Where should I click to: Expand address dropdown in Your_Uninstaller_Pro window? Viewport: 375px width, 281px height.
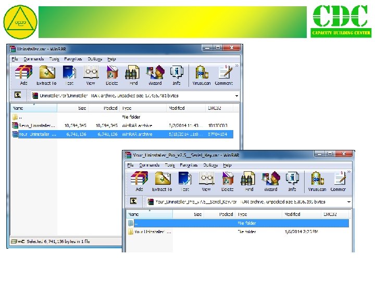point(349,202)
